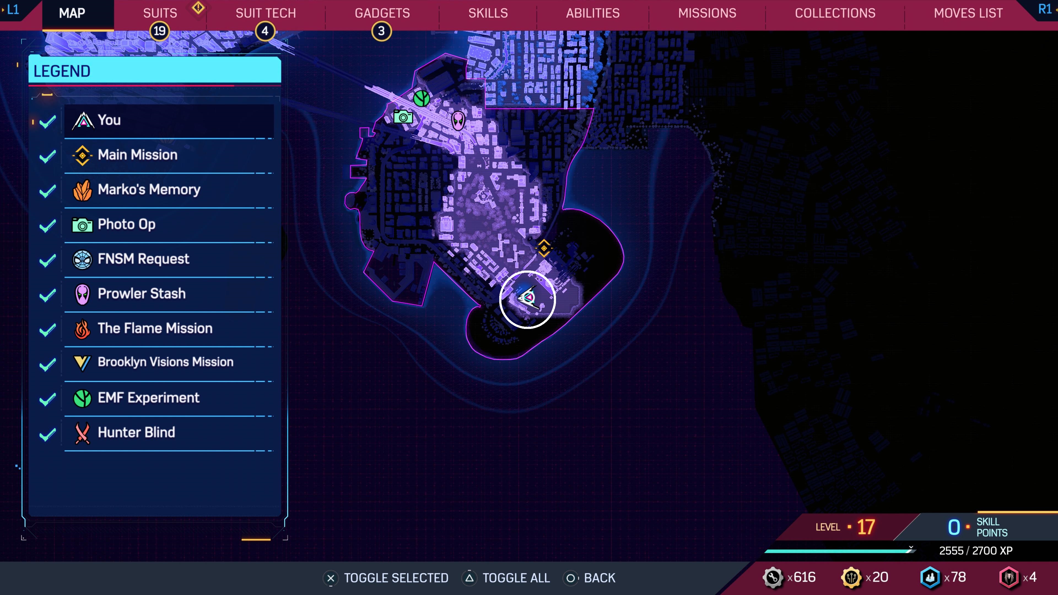
Task: Click the Hunter Blind legend icon
Action: click(82, 432)
